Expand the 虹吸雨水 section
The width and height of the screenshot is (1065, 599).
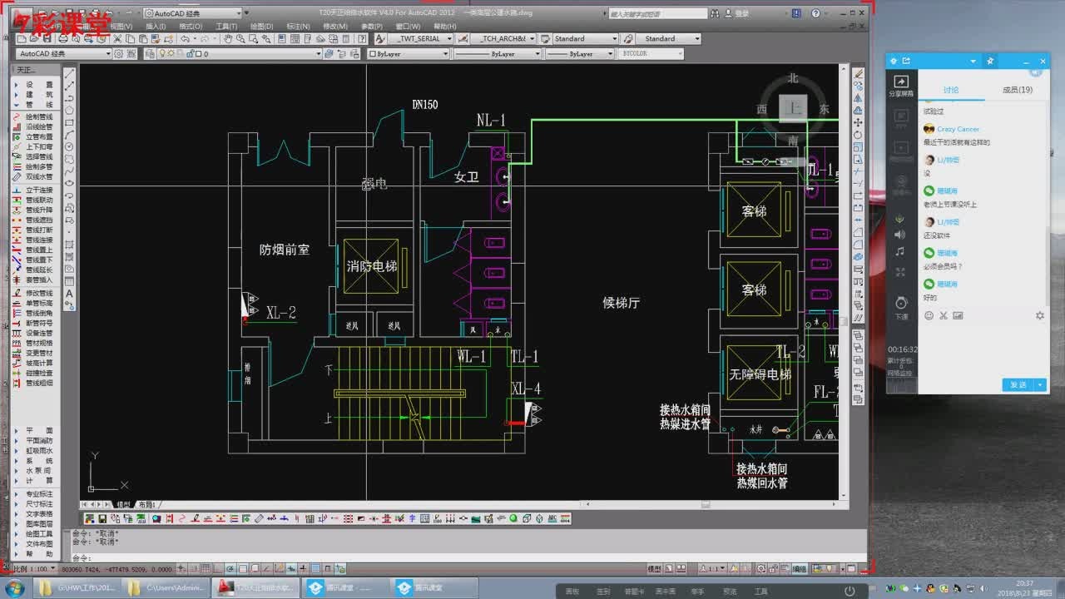[x=33, y=451]
